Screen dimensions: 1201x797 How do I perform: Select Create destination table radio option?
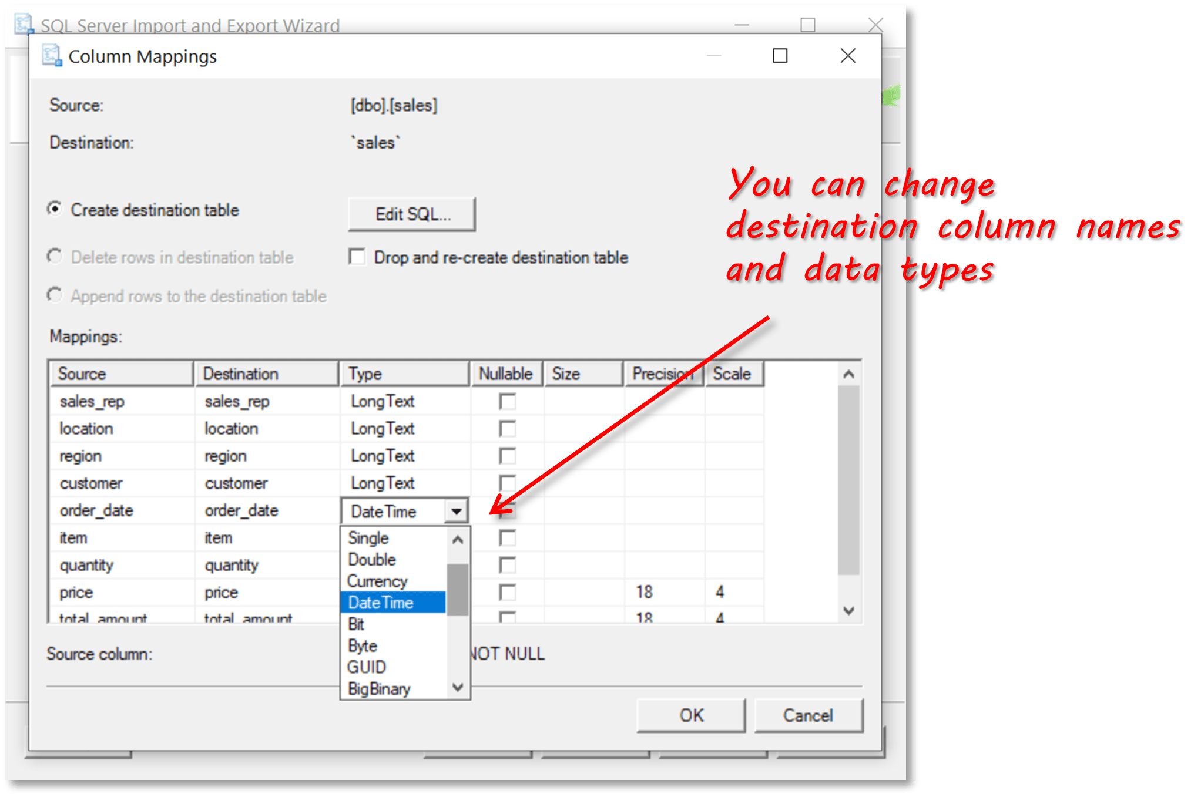55,209
